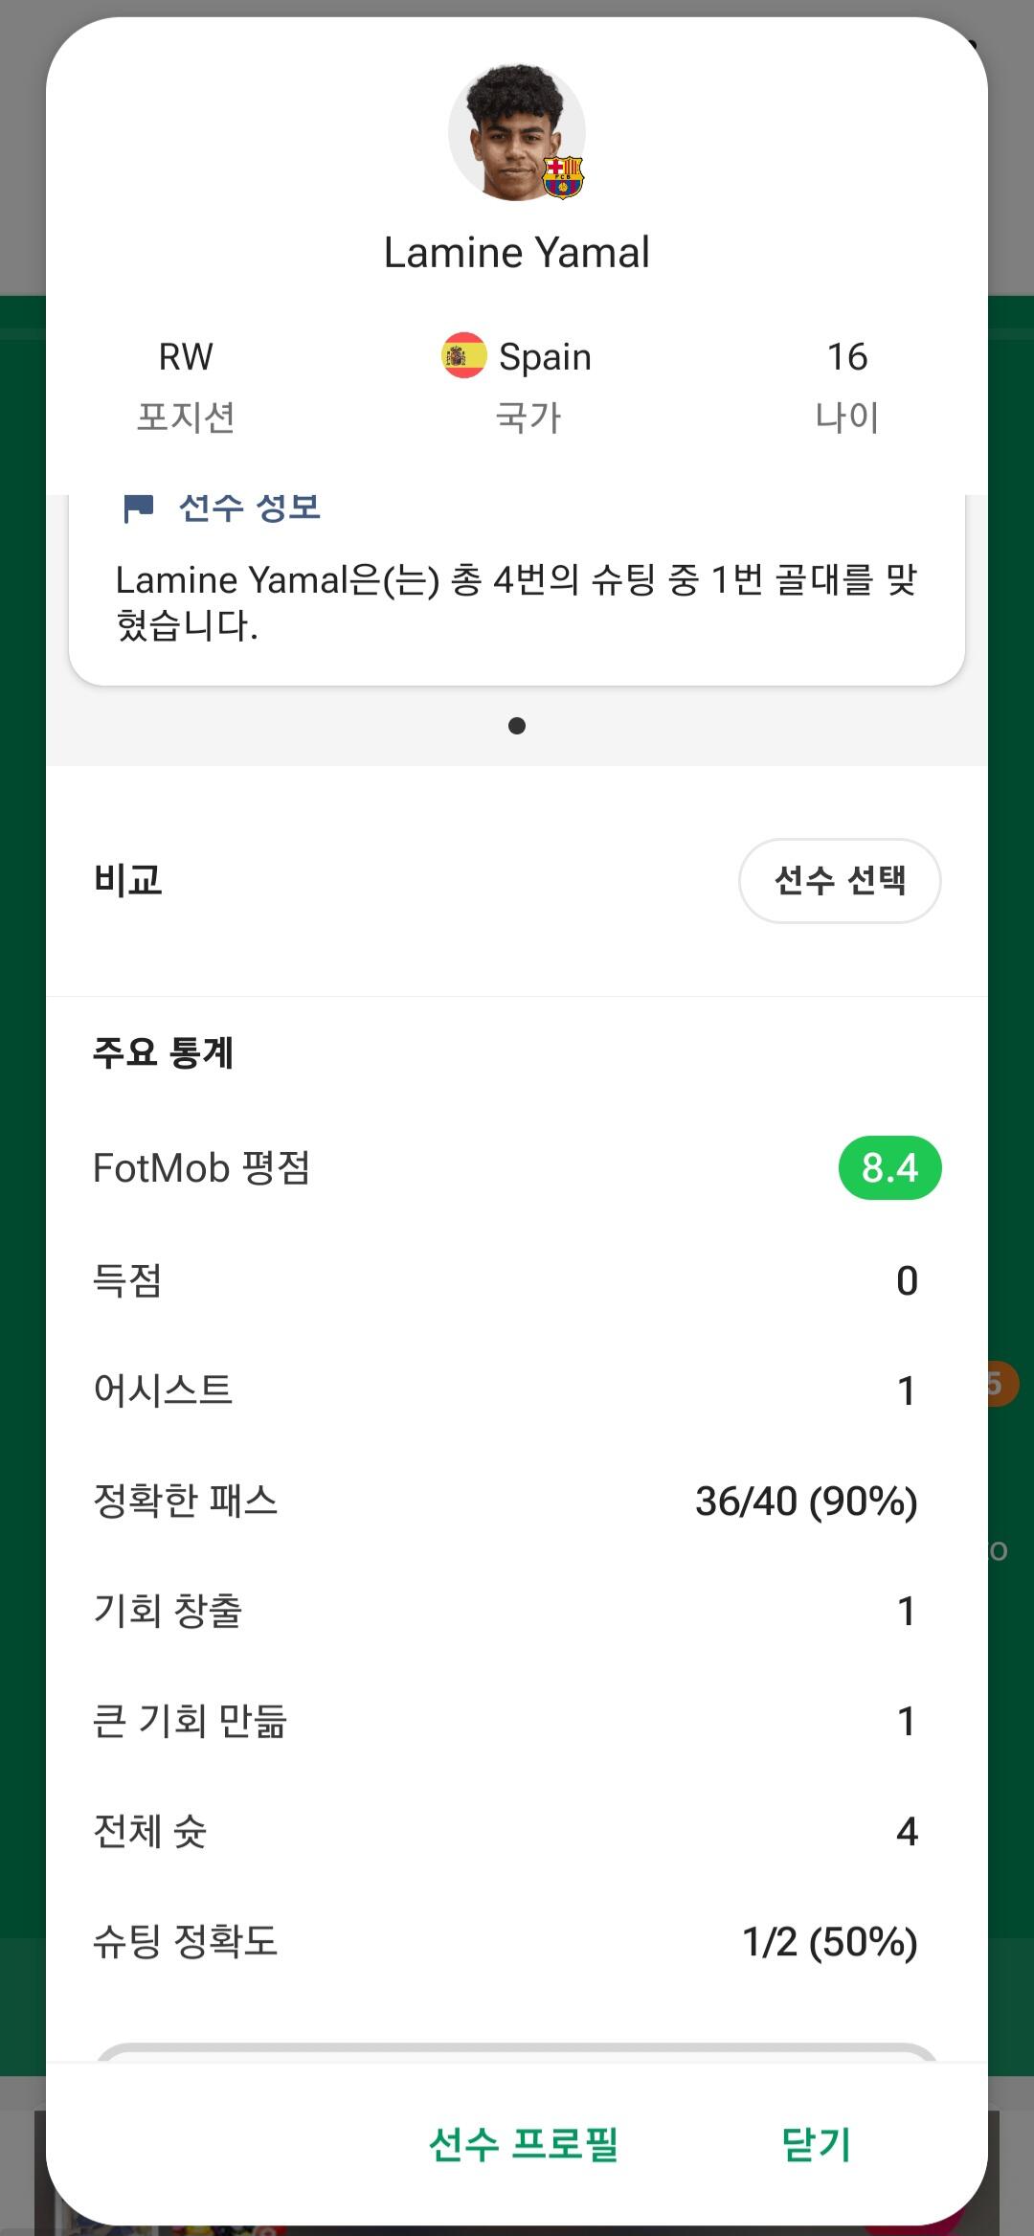Tap the Spain flag icon

(x=463, y=356)
